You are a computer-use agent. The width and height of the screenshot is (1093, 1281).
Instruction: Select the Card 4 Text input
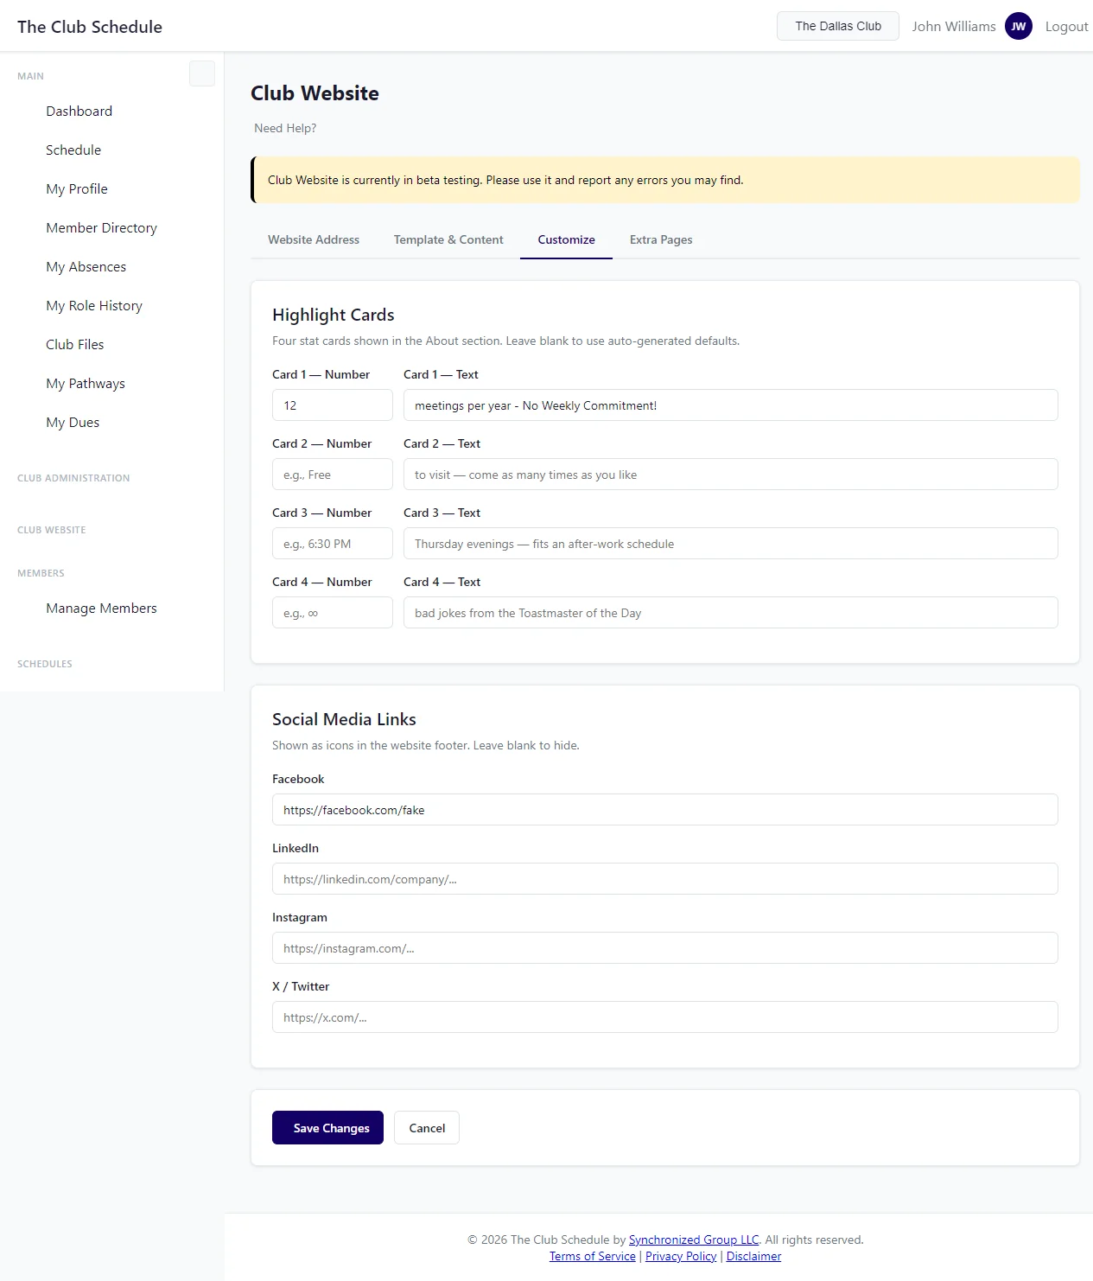[x=730, y=613]
